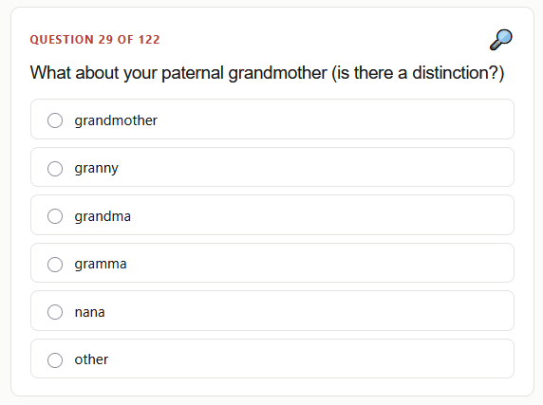Mark the 'gramma' radio circle
543x405 pixels.
pos(55,265)
